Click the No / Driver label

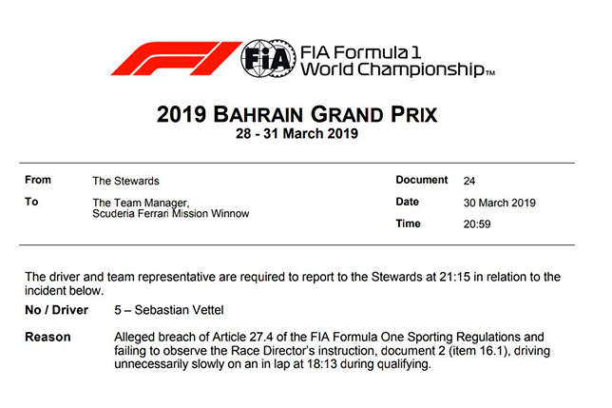pos(57,310)
